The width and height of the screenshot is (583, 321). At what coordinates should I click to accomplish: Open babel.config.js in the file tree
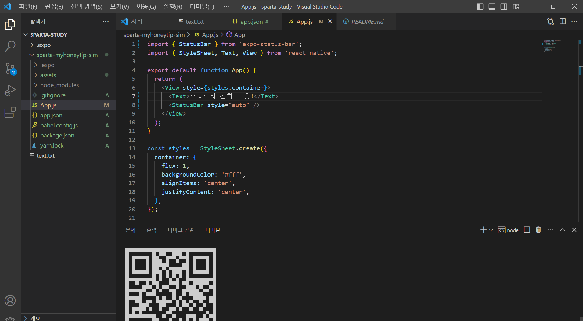pos(69,125)
